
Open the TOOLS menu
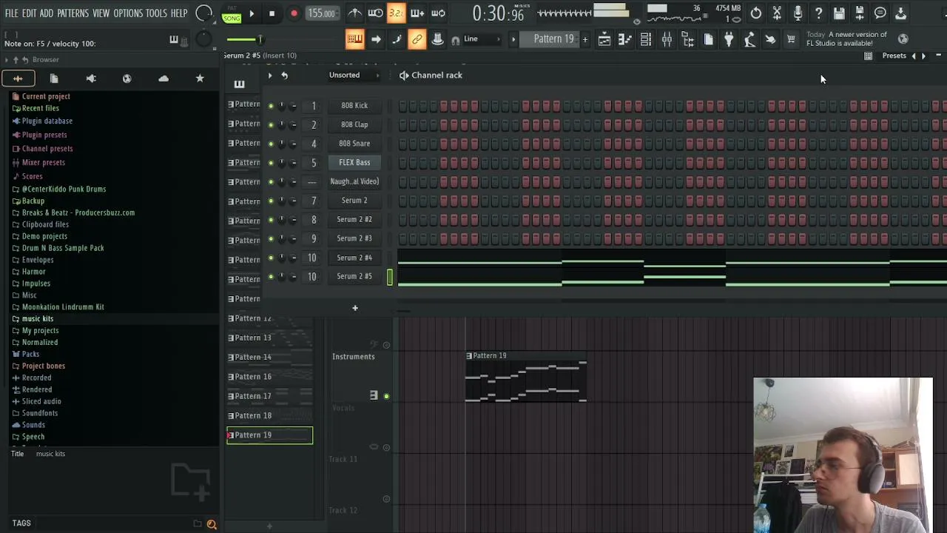(x=156, y=13)
